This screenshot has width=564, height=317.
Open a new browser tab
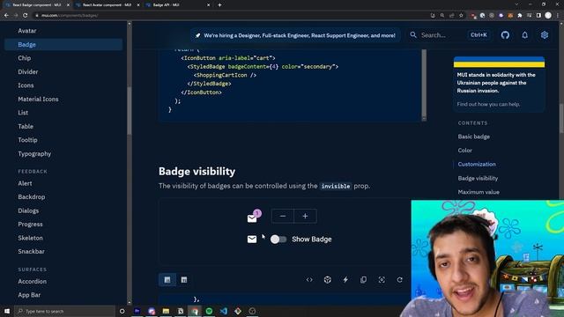(x=219, y=5)
